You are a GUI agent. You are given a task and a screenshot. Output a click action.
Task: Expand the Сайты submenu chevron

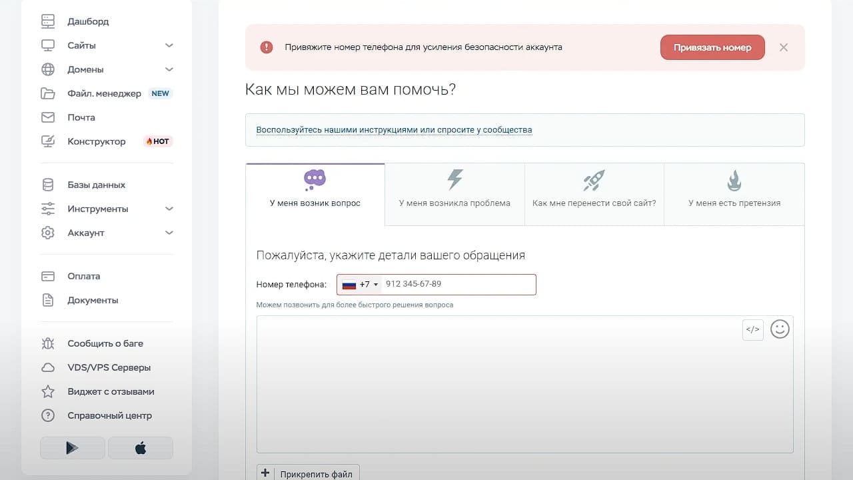tap(169, 45)
